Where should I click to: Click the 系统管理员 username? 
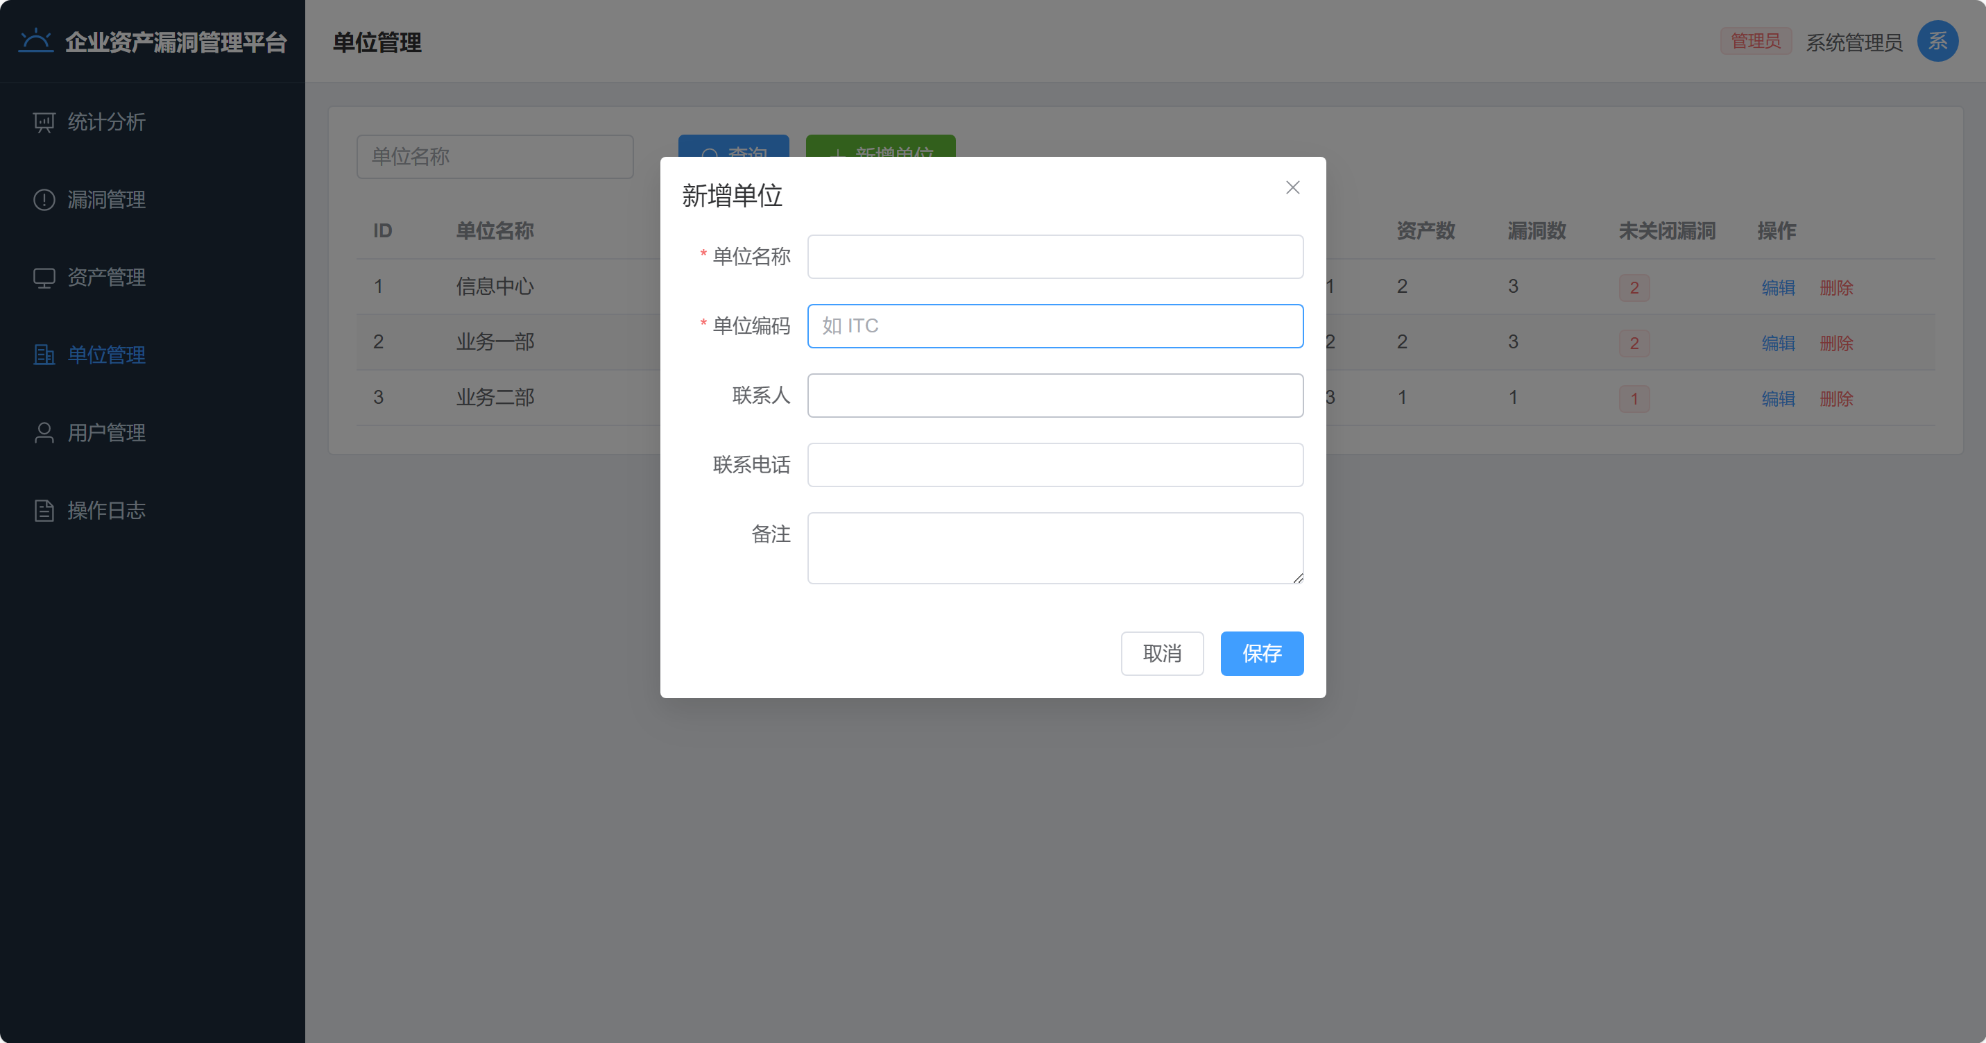pyautogui.click(x=1854, y=42)
